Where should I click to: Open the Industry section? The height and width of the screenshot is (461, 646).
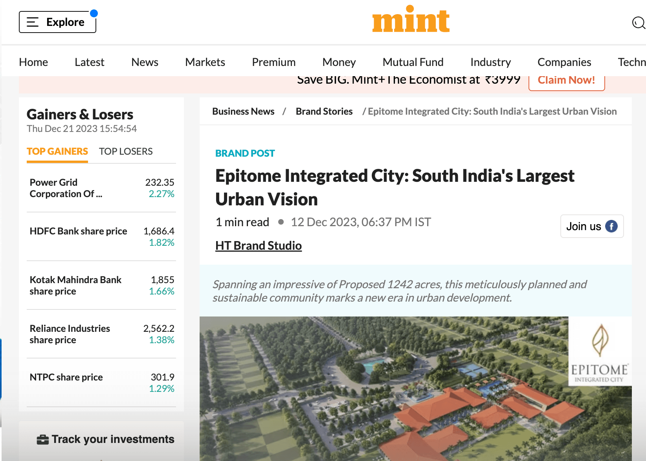[x=491, y=62]
